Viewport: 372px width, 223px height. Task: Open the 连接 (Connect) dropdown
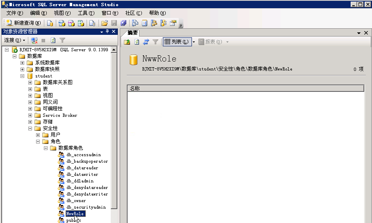pyautogui.click(x=15, y=40)
